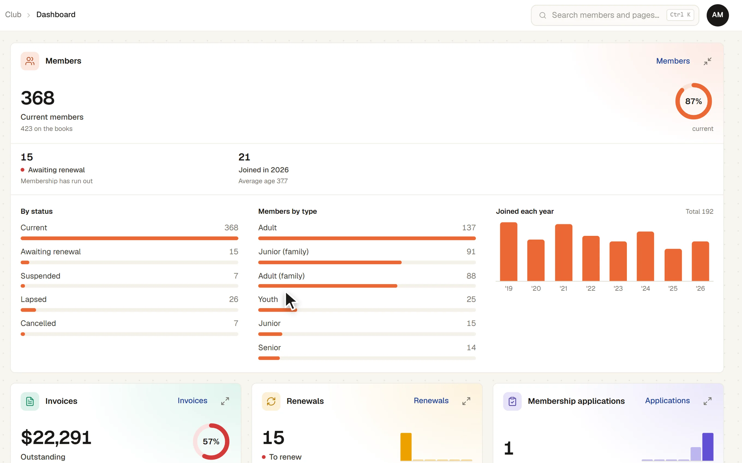Open the Invoices link
This screenshot has width=742, height=463.
point(192,401)
